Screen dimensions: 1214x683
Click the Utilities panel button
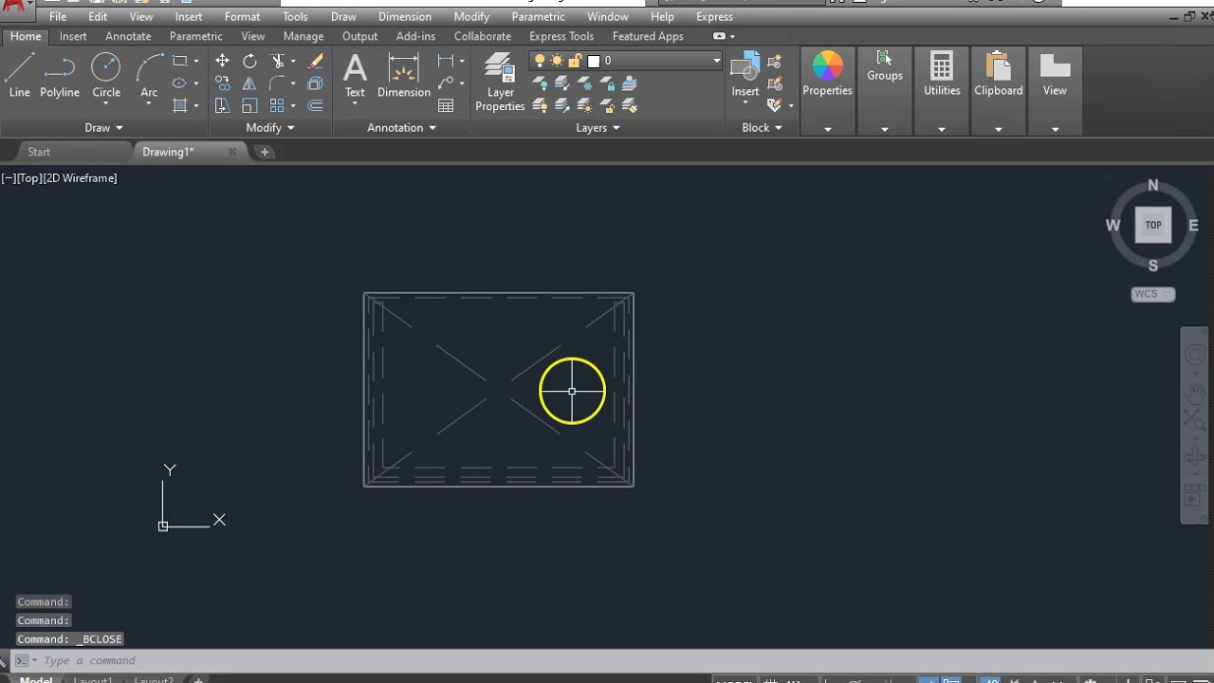(x=941, y=75)
